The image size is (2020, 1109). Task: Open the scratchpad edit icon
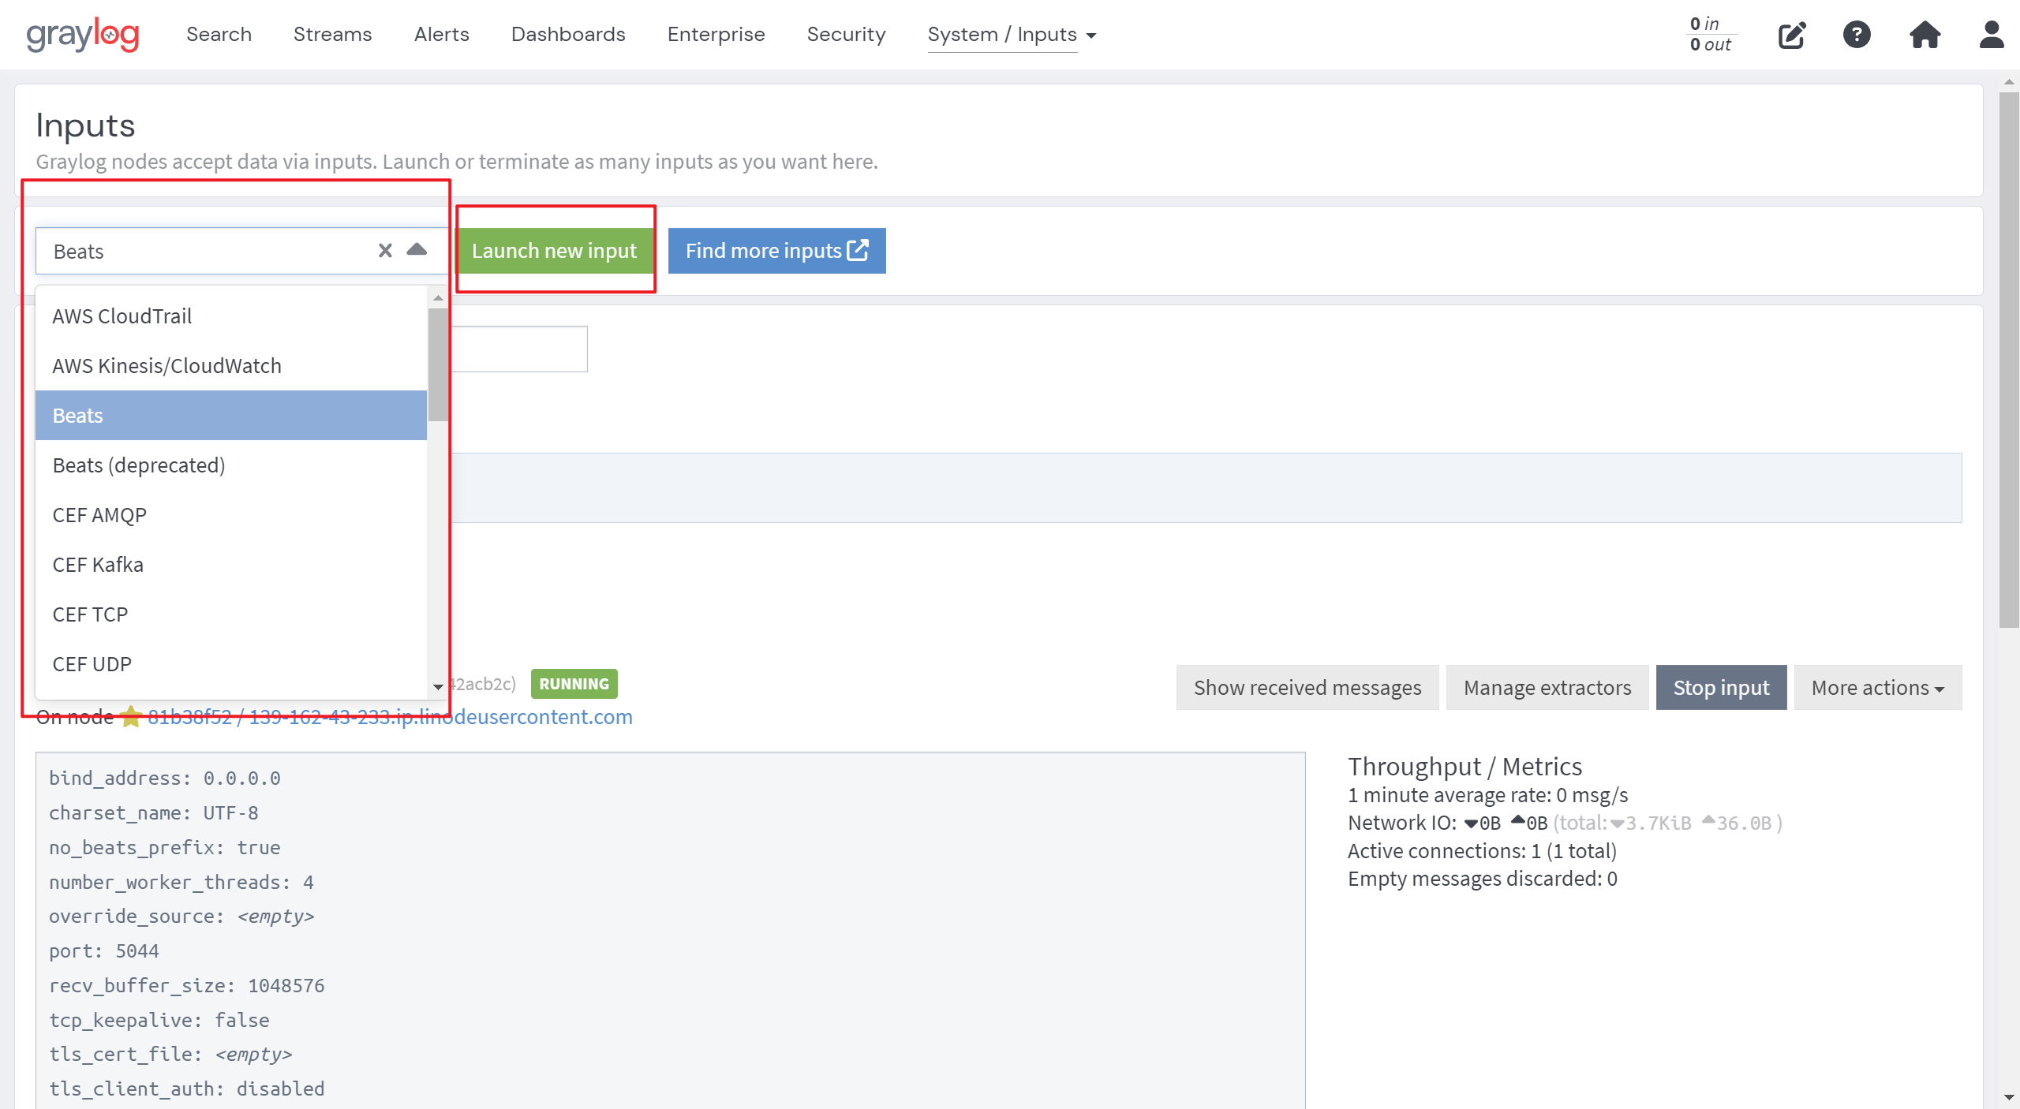click(1792, 35)
